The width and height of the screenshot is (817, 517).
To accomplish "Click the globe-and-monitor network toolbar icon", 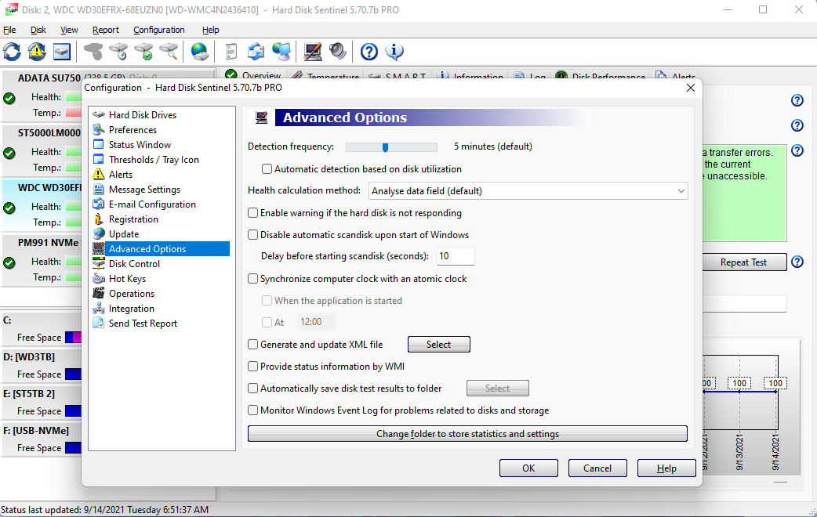I will pos(281,52).
